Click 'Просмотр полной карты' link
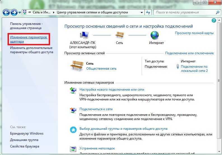This screenshot has width=222, height=155. (194, 33)
